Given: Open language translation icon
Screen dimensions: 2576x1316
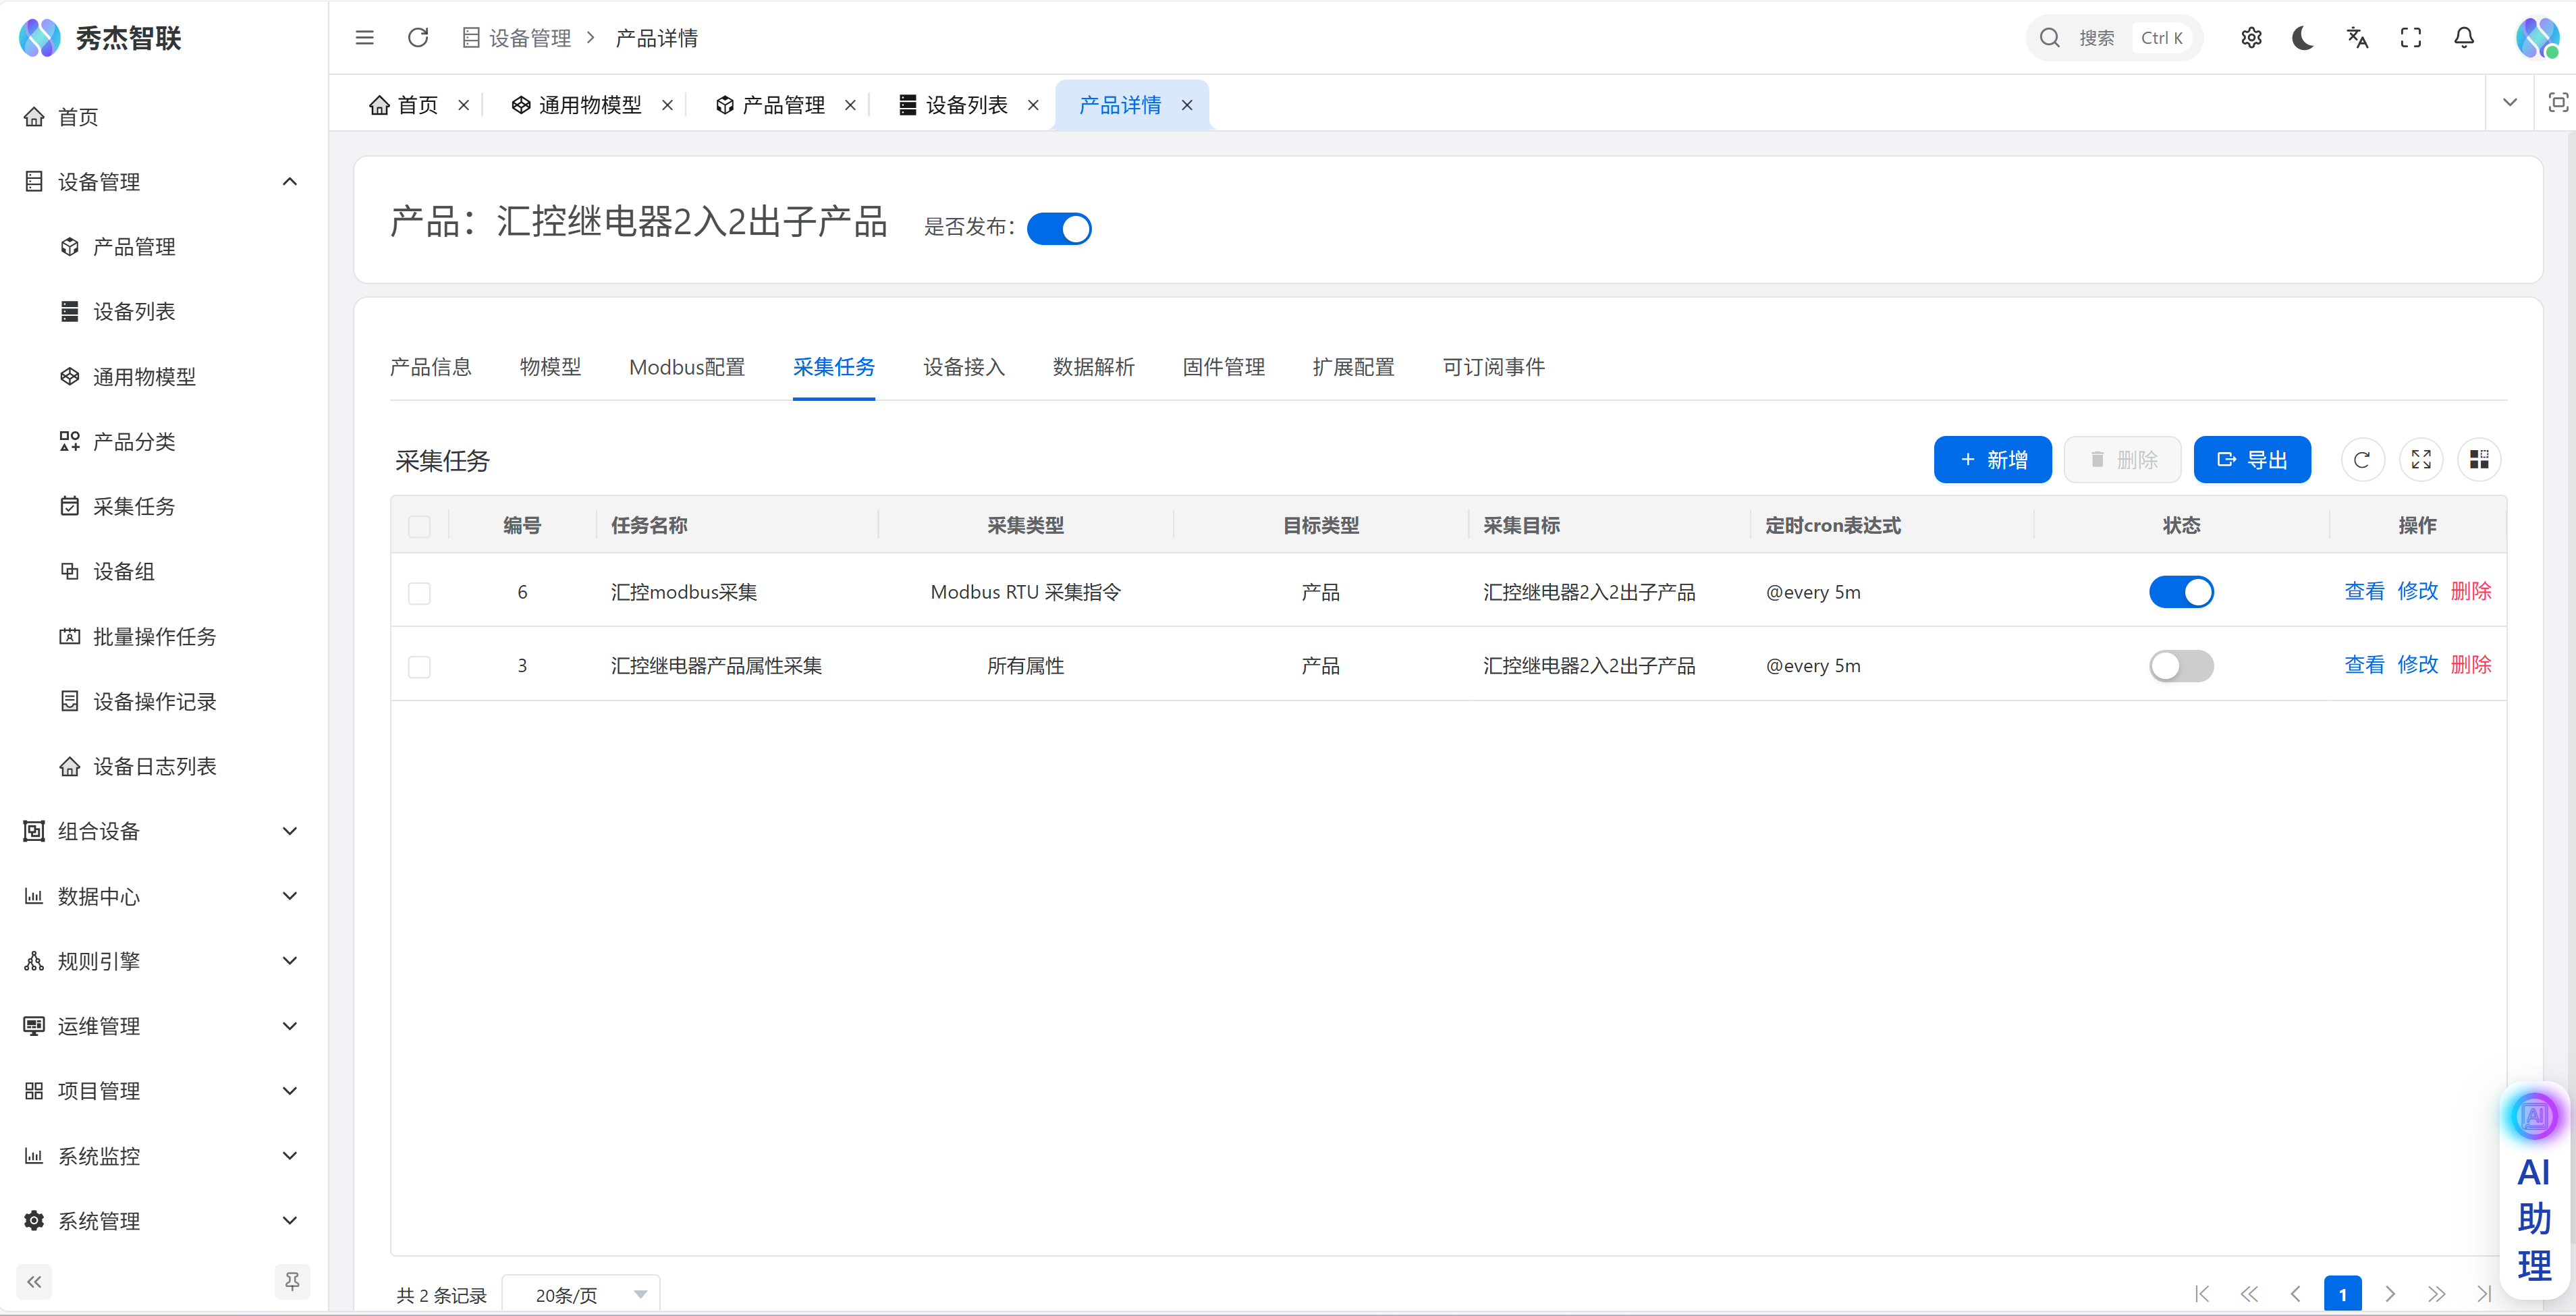Looking at the screenshot, I should coord(2357,38).
